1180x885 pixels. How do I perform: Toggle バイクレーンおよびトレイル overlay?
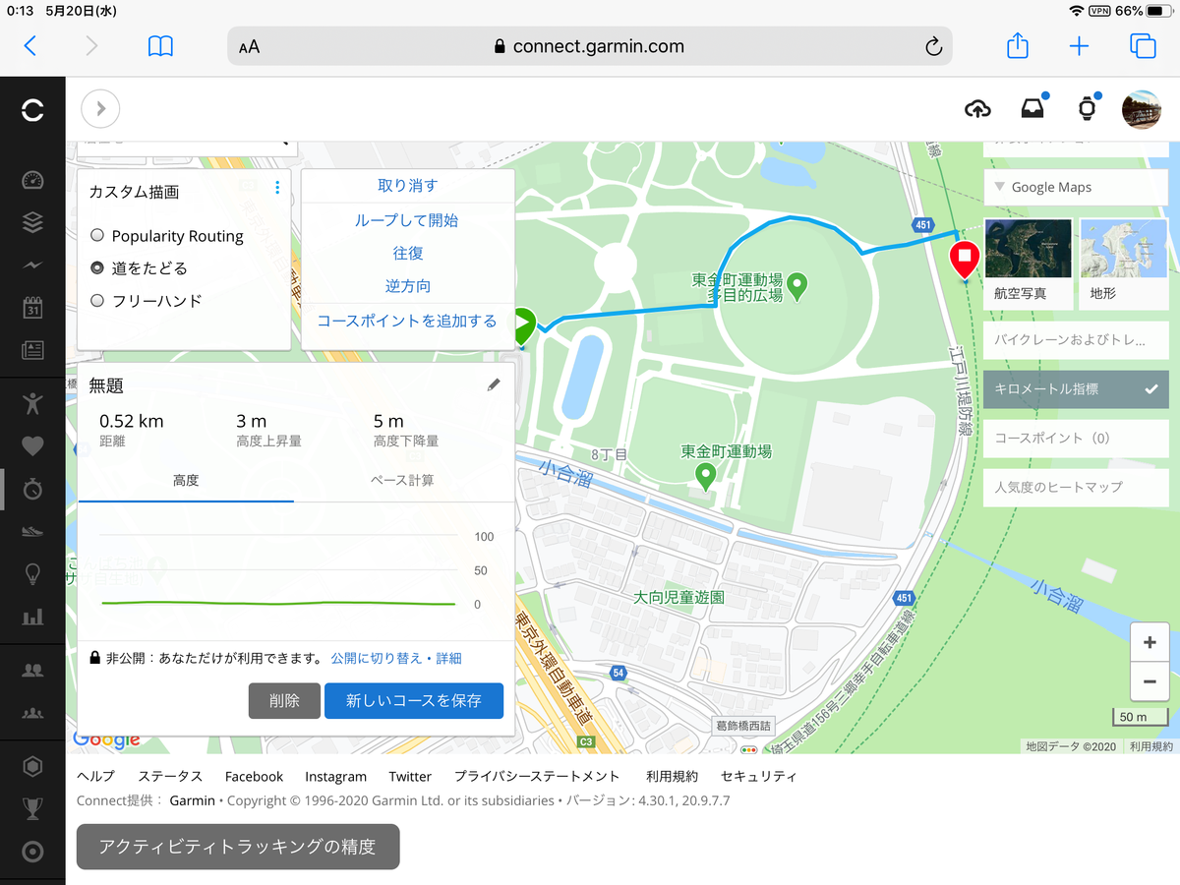coord(1076,340)
